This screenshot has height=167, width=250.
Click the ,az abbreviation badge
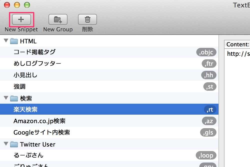[209, 121]
